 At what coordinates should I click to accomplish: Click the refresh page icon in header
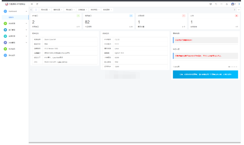pyautogui.click(x=37, y=4)
